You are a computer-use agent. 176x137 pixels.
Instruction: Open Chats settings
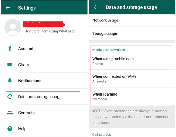[44, 65]
